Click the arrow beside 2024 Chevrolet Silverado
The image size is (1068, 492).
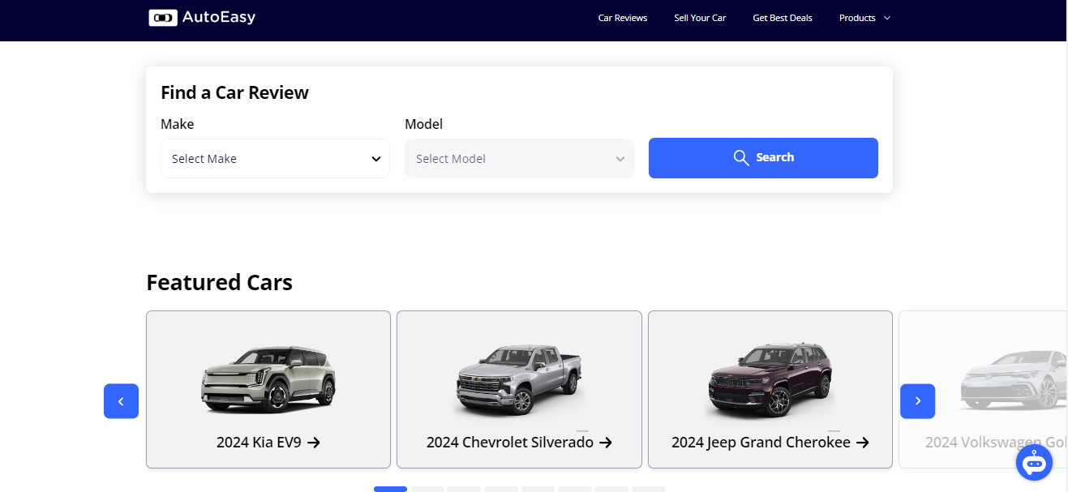[606, 443]
